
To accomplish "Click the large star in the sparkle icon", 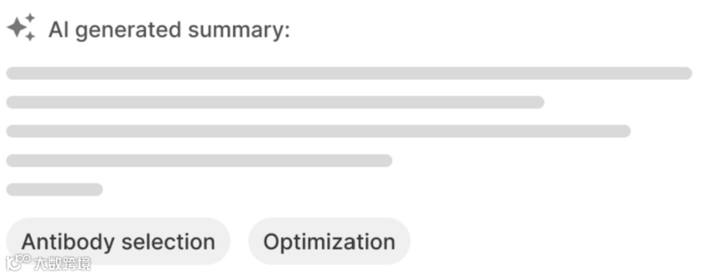I will coord(17,29).
